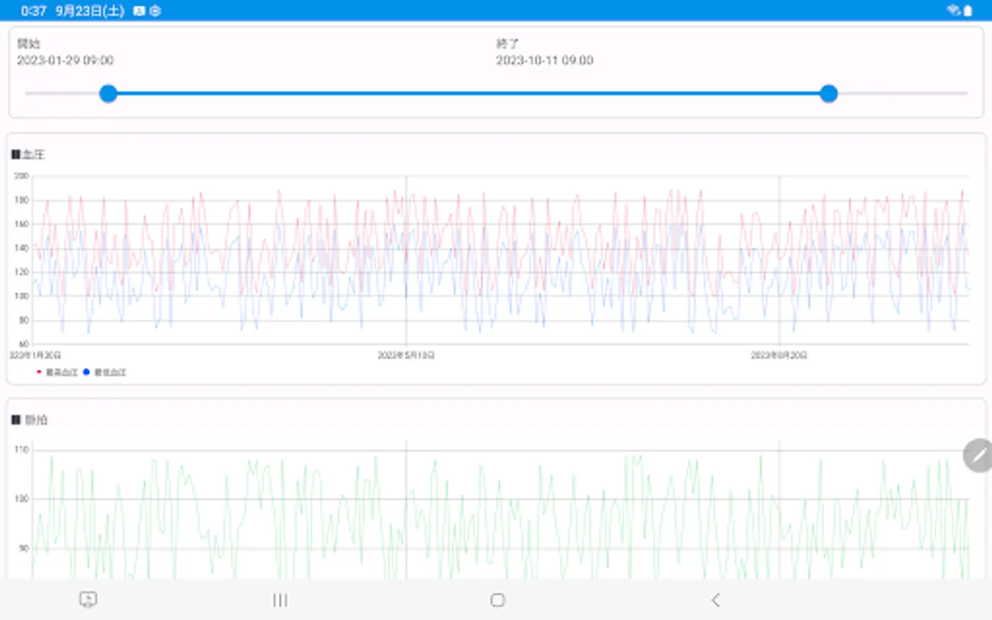The height and width of the screenshot is (620, 992).
Task: Click the start date slider handle
Action: [x=108, y=94]
